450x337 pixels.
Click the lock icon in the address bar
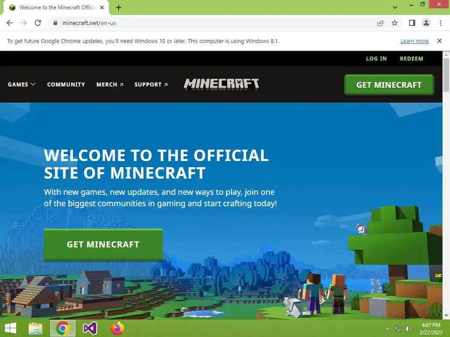[x=55, y=23]
